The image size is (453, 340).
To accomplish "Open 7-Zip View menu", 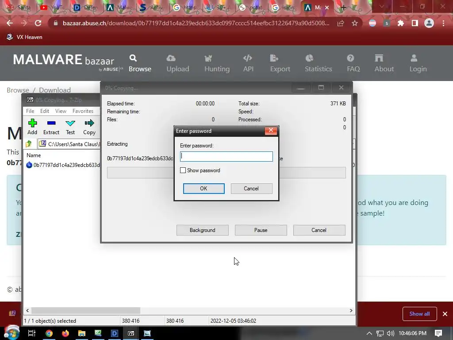I will 61,111.
